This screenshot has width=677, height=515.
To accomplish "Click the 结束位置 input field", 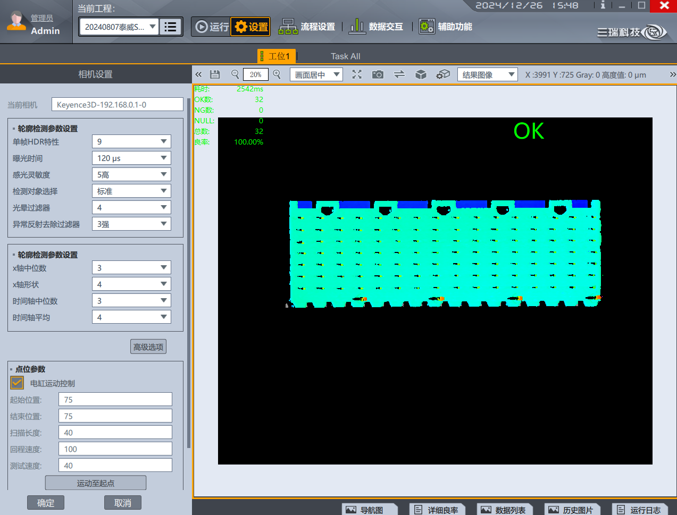I will point(115,416).
